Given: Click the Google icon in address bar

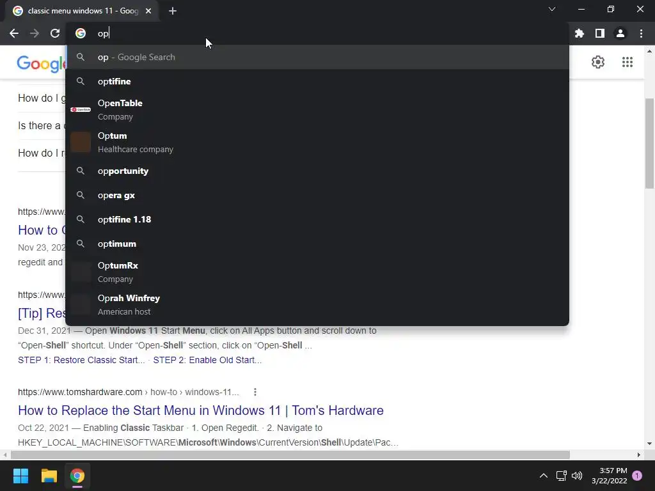Looking at the screenshot, I should 81,33.
